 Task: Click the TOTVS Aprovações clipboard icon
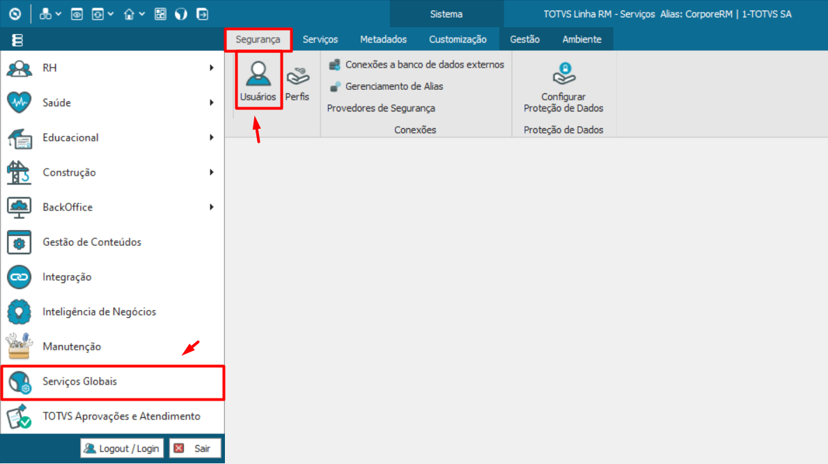tap(19, 417)
